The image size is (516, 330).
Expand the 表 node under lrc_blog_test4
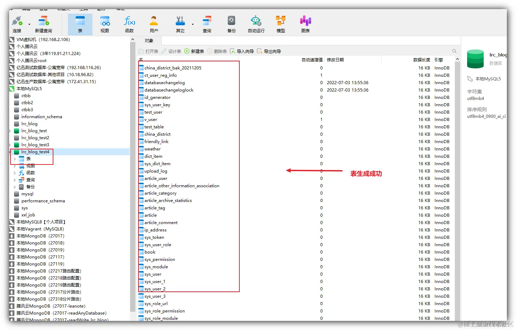tap(14, 159)
